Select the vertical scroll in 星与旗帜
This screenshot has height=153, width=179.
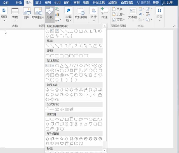[67, 144]
